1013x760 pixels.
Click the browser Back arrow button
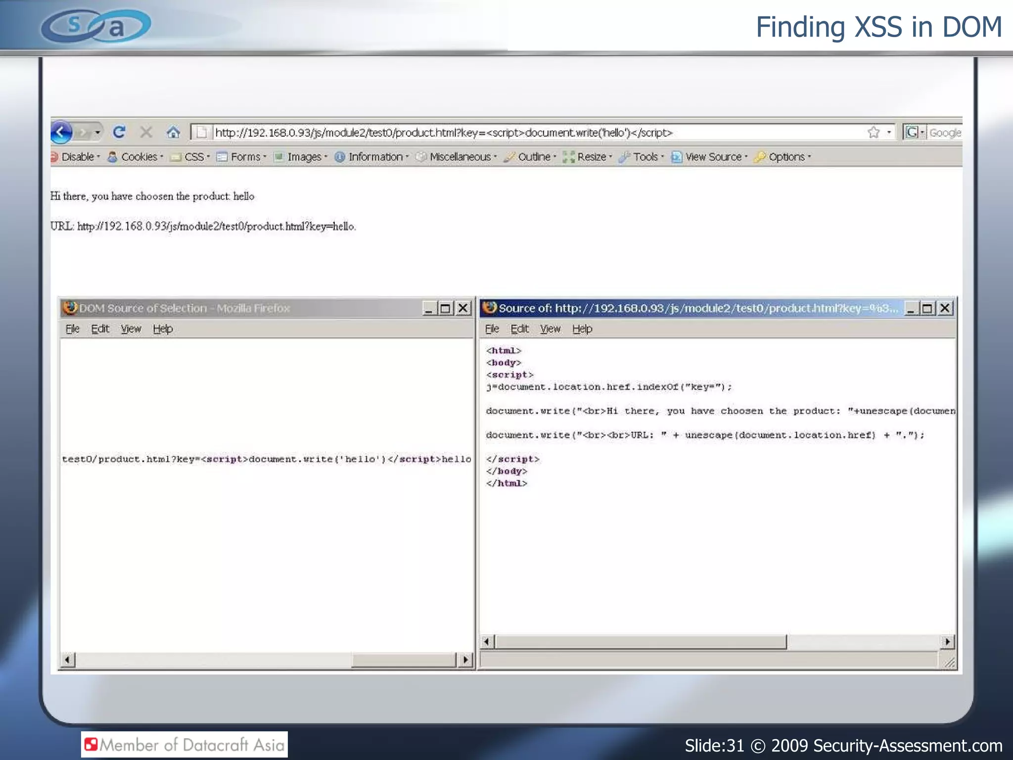(61, 132)
